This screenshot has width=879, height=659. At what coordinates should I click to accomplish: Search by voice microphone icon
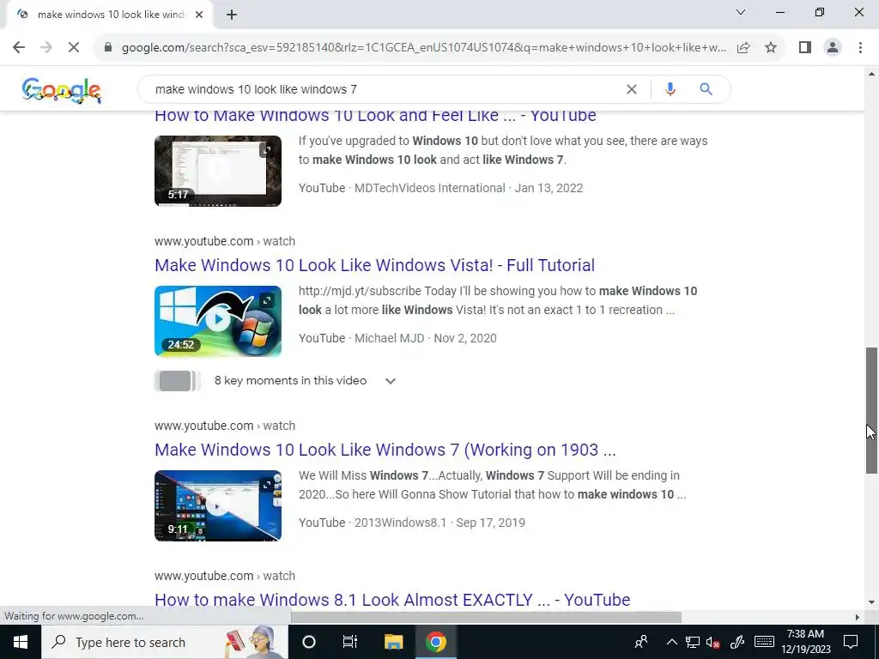[x=670, y=89]
